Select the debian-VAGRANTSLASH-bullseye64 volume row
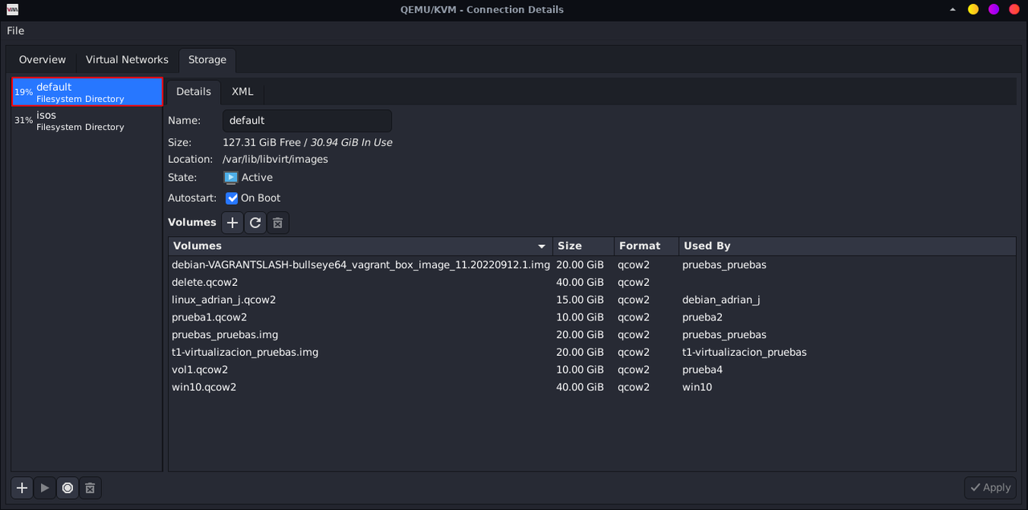 click(x=592, y=264)
